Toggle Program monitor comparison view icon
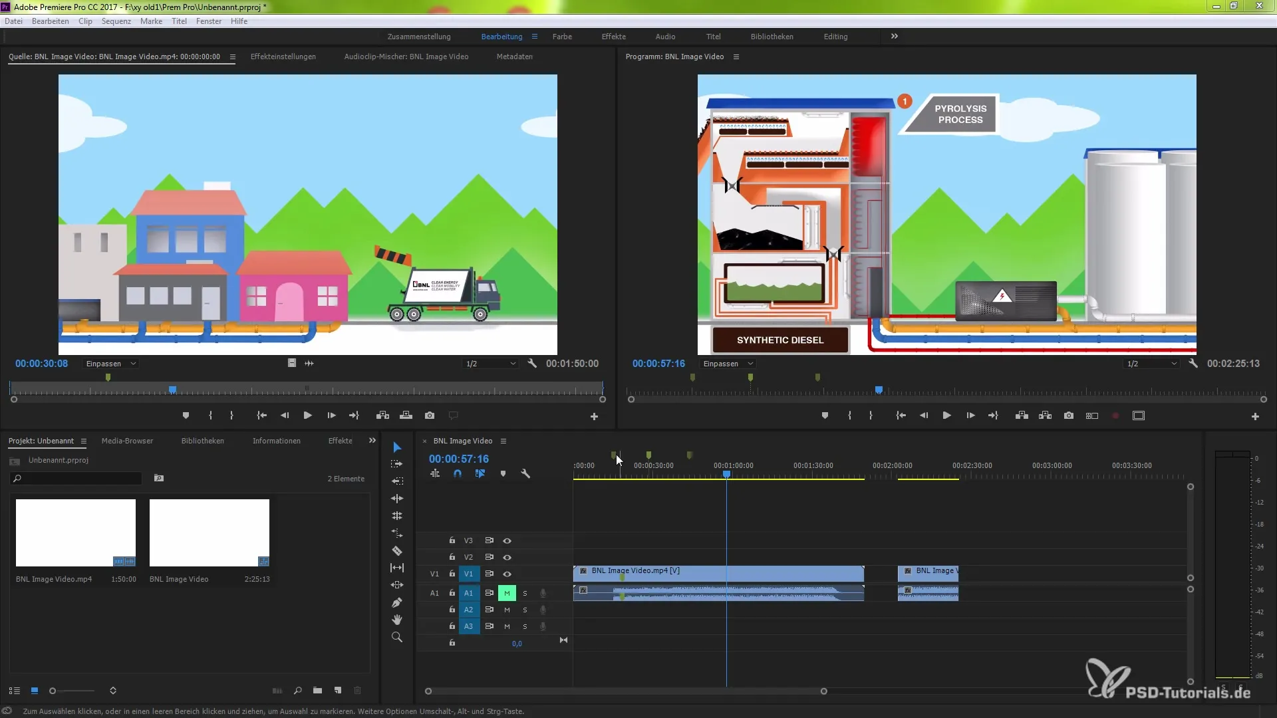Viewport: 1277px width, 718px height. 1092,416
